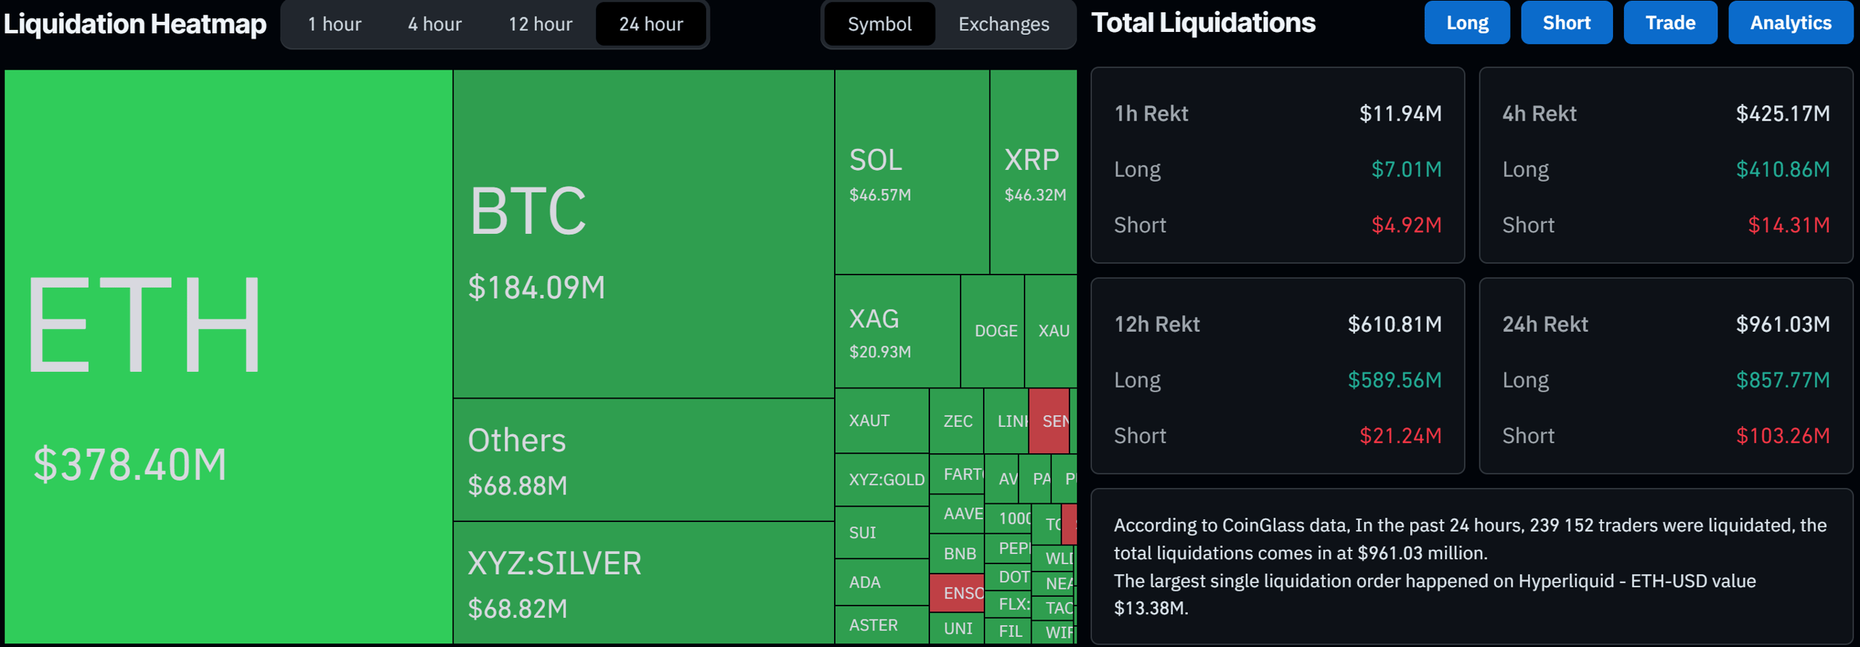Toggle heatmap grouping to Exchanges
The height and width of the screenshot is (647, 1860).
(x=1002, y=24)
